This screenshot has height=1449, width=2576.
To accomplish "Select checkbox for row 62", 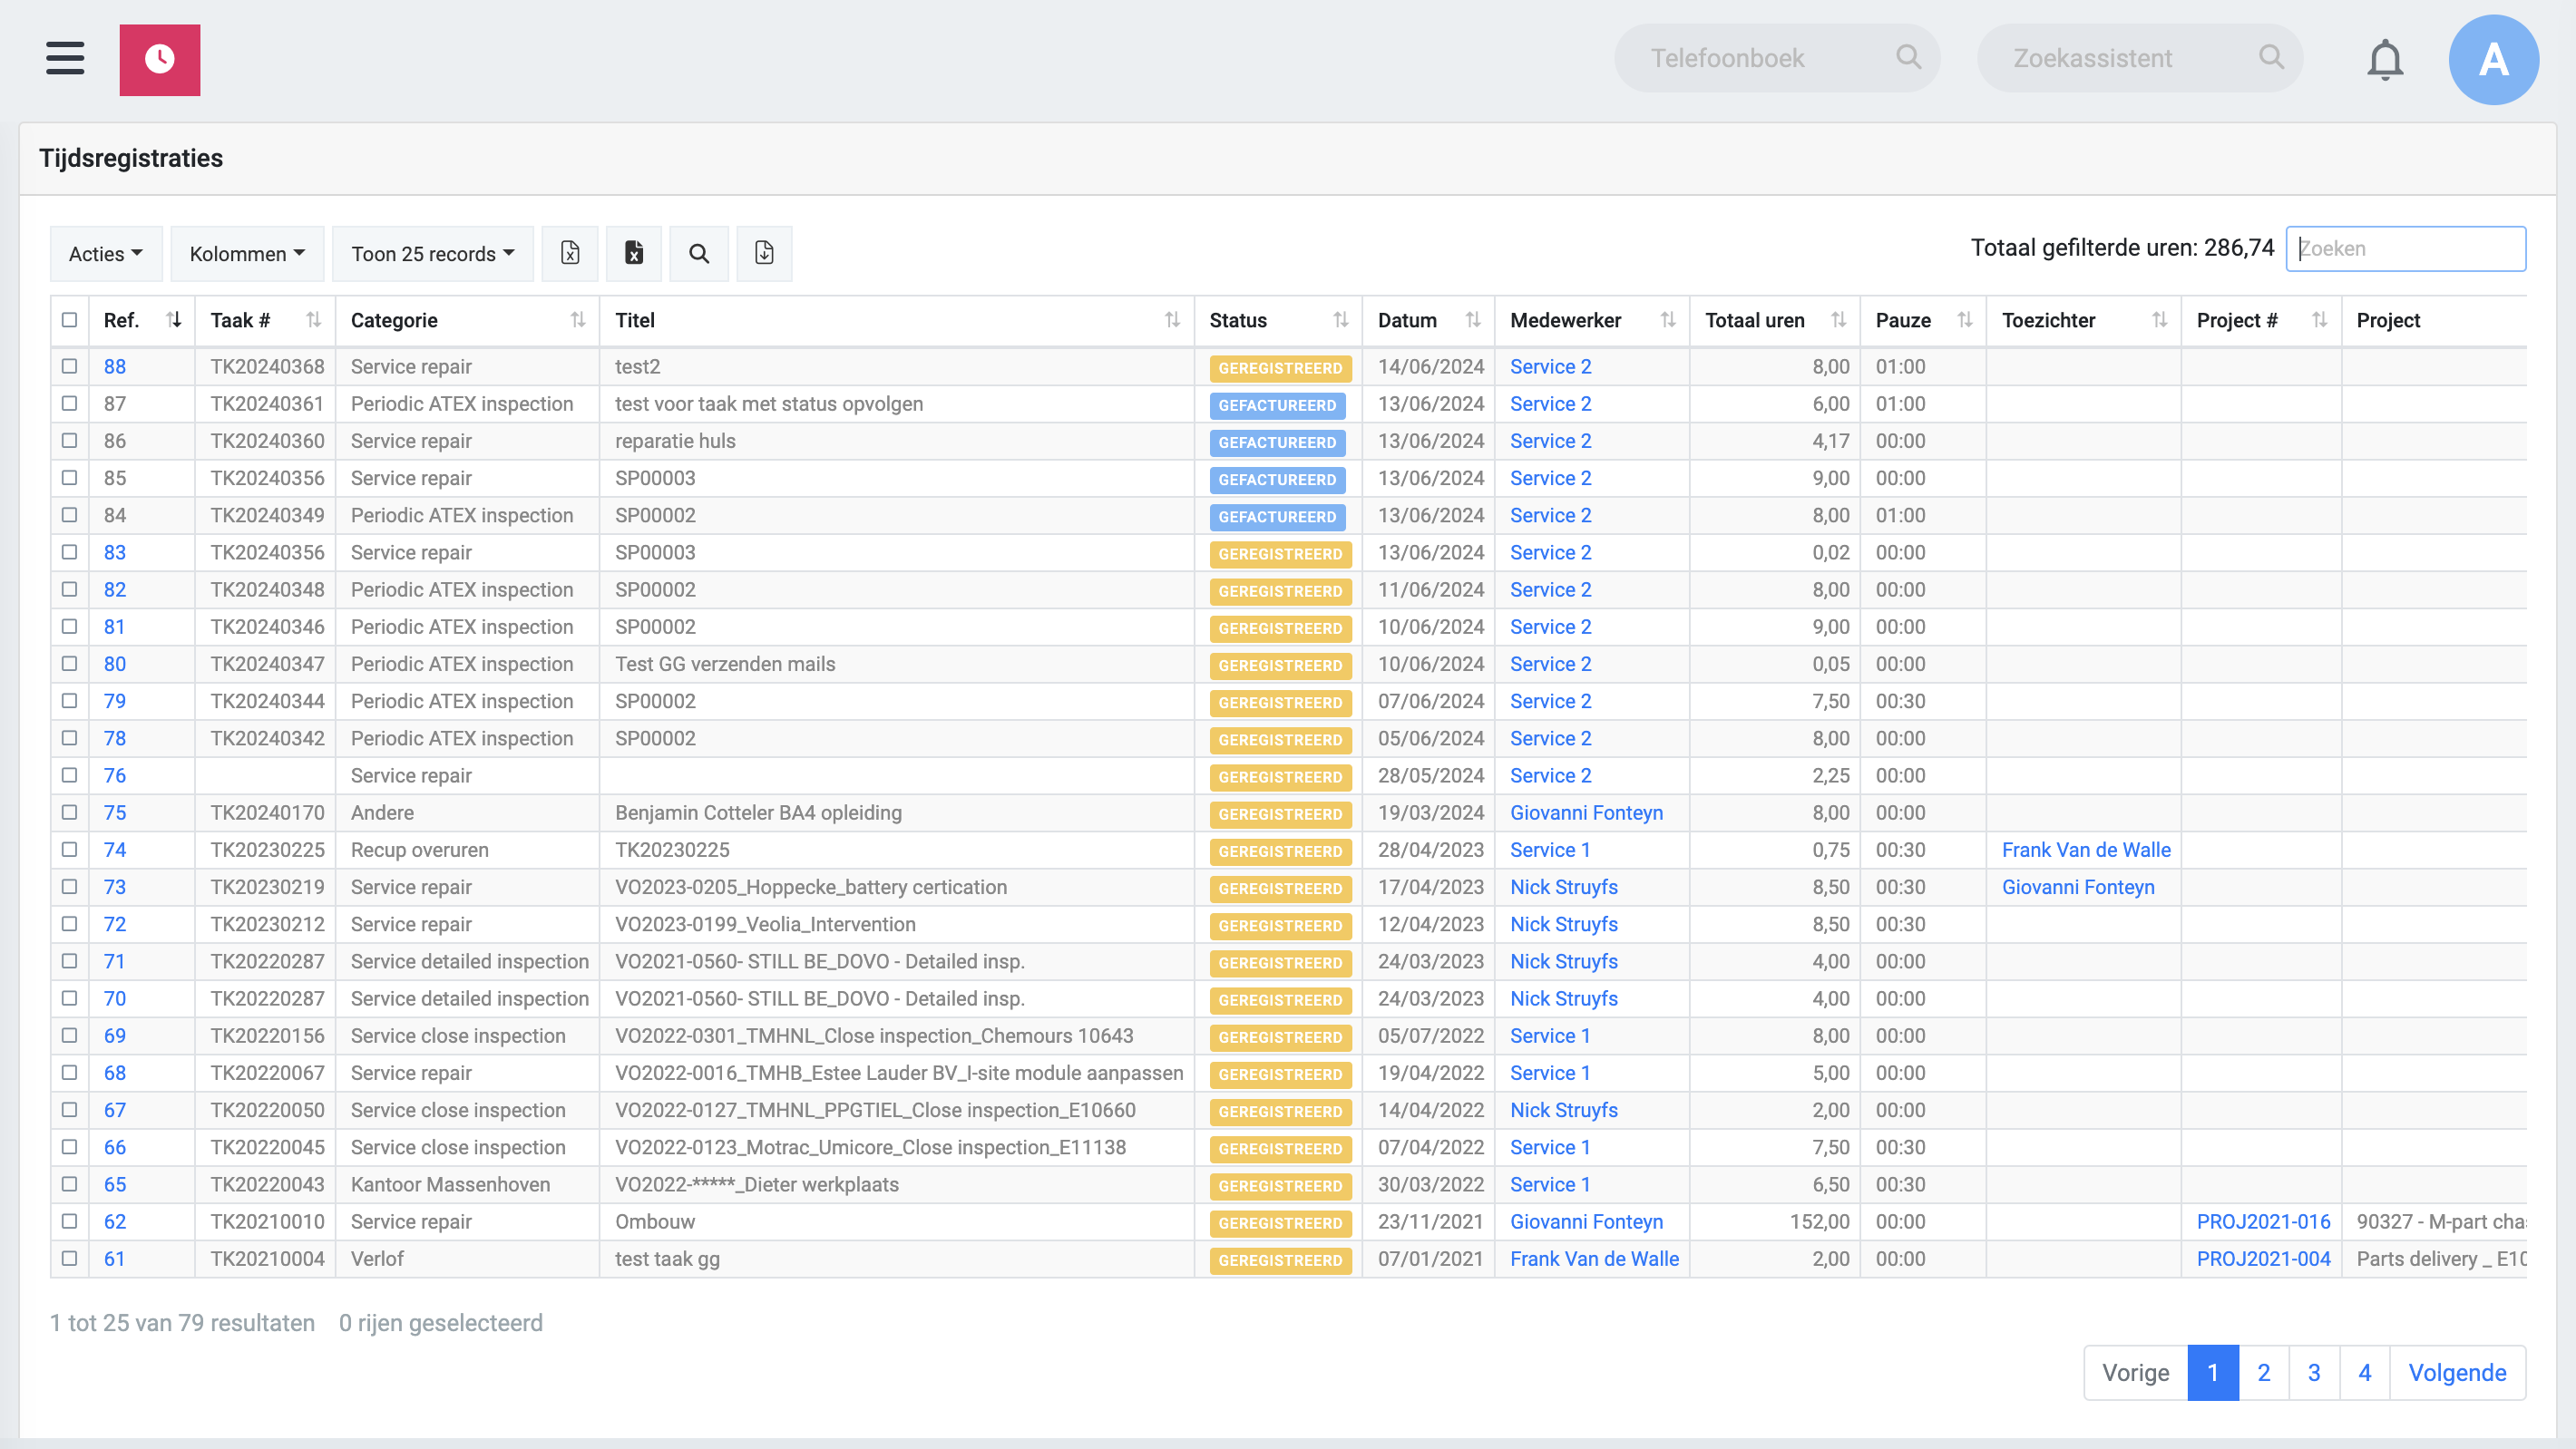I will (x=69, y=1221).
